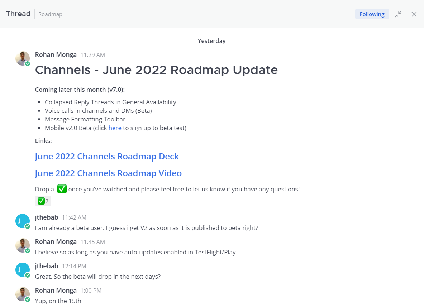Toggle the Following button for this thread
The image size is (424, 307).
372,14
